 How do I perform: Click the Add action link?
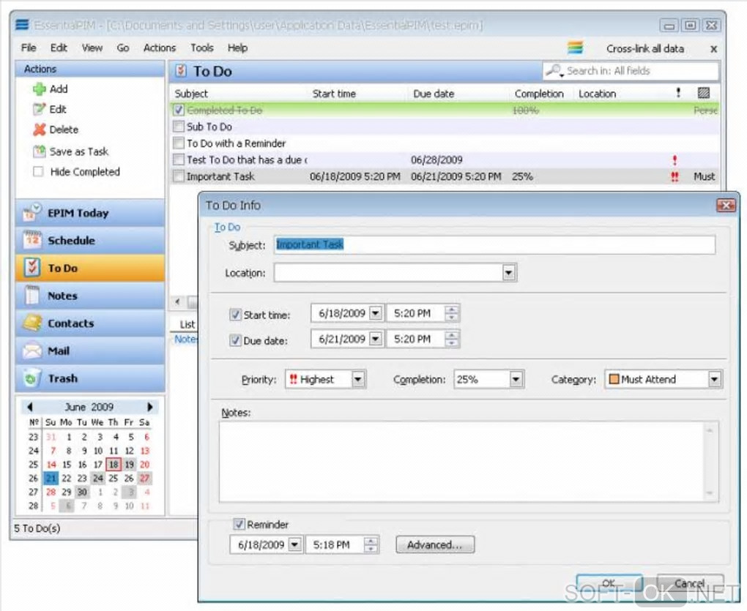click(x=59, y=89)
